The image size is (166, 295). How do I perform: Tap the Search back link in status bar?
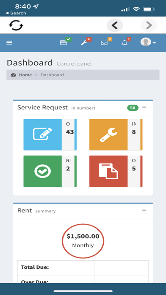pyautogui.click(x=16, y=13)
